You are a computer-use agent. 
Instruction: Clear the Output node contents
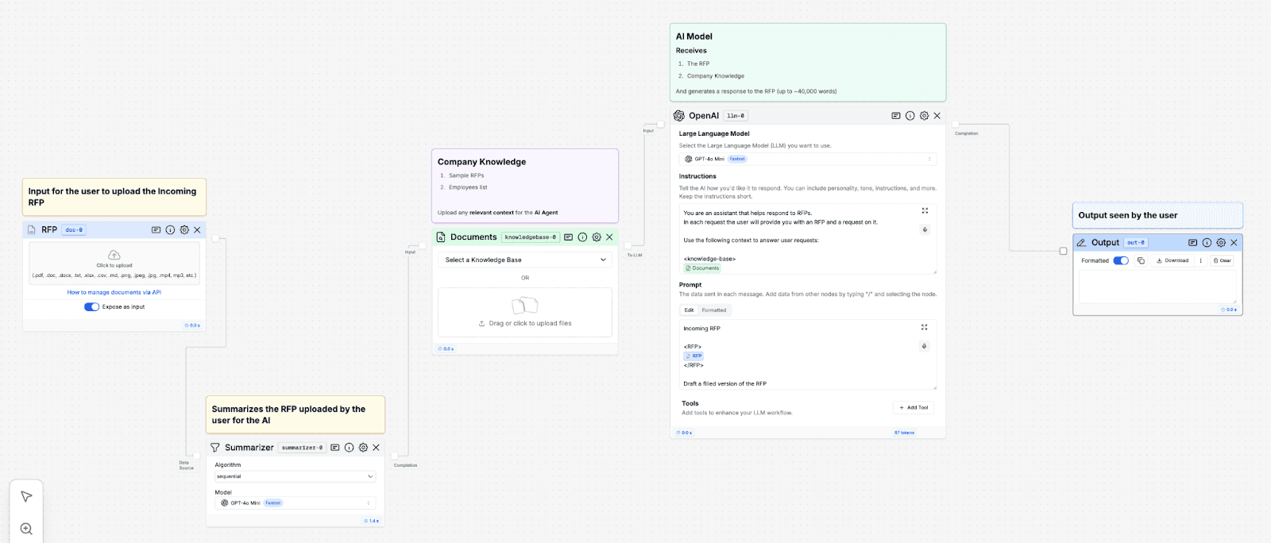(1222, 260)
